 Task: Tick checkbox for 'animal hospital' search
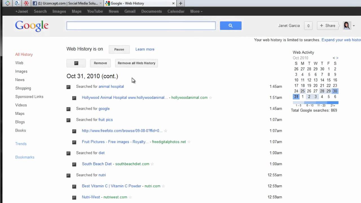69,87
